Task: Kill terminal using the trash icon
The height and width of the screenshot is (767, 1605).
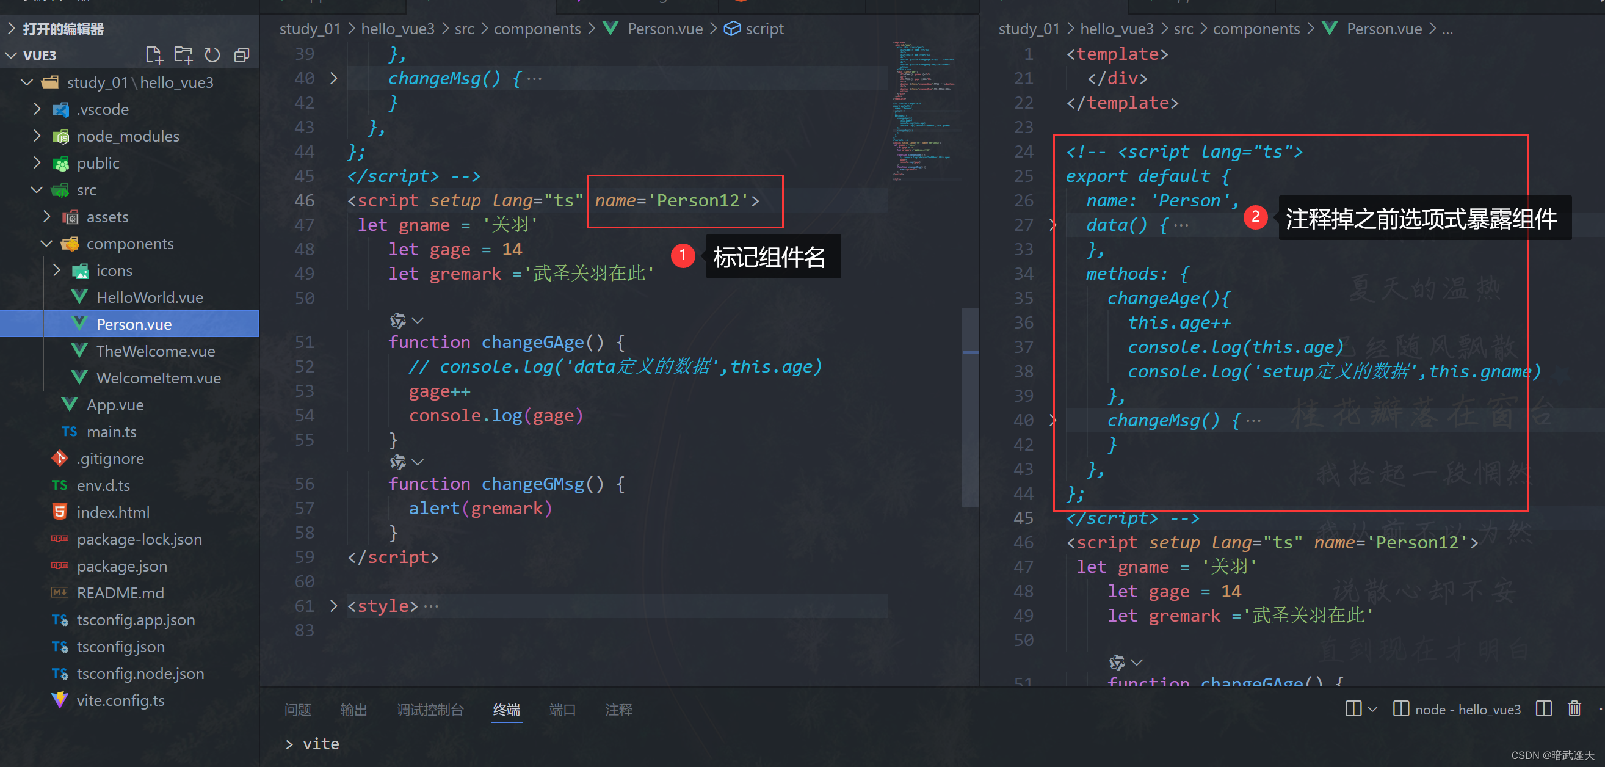Action: [x=1574, y=709]
